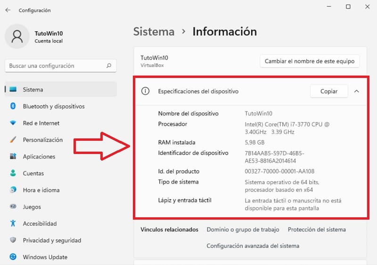
Task: Open Protección del sistema link
Action: point(317,230)
